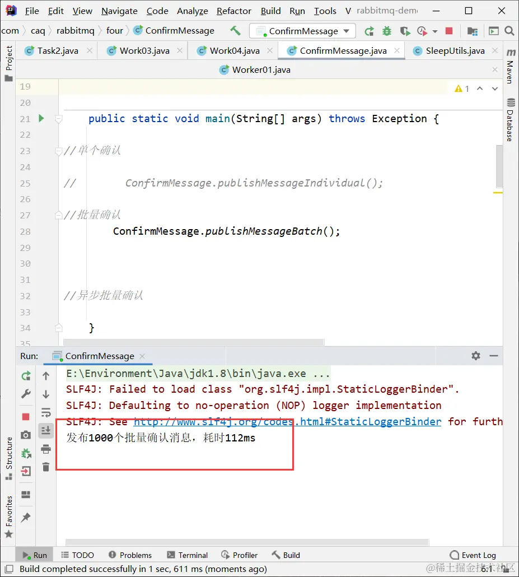Open the TODO tool window
The image size is (519, 577).
(77, 555)
